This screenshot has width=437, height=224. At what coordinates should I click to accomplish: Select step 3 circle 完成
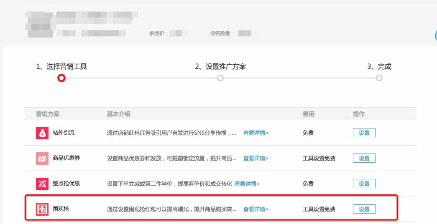coord(379,78)
